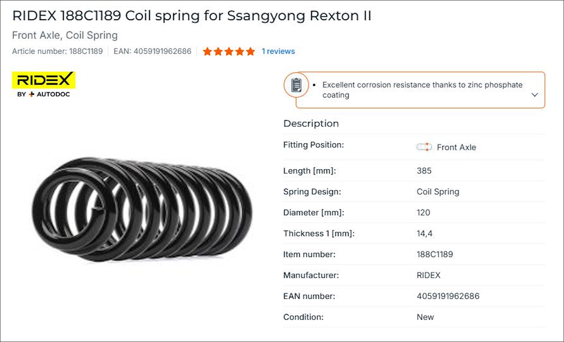564x342 pixels.
Task: Click the third star in the rating
Action: point(228,51)
